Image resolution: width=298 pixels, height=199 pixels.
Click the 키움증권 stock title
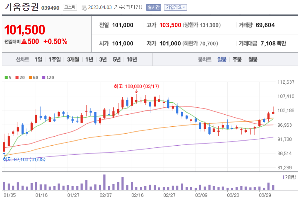pos(21,7)
